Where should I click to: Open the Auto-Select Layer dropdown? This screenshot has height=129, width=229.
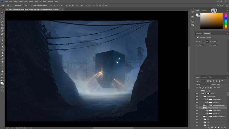pos(26,5)
